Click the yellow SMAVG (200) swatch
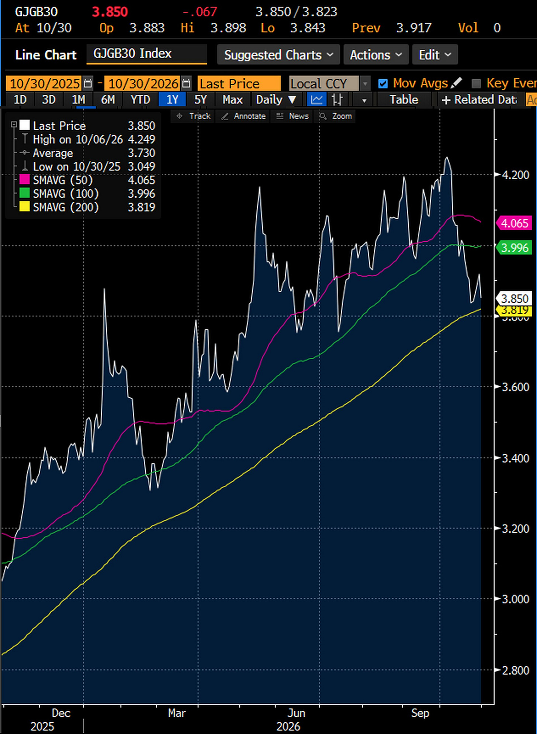Image resolution: width=537 pixels, height=734 pixels. 25,207
